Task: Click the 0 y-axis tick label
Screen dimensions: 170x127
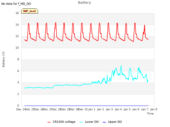Action: pos(18,106)
